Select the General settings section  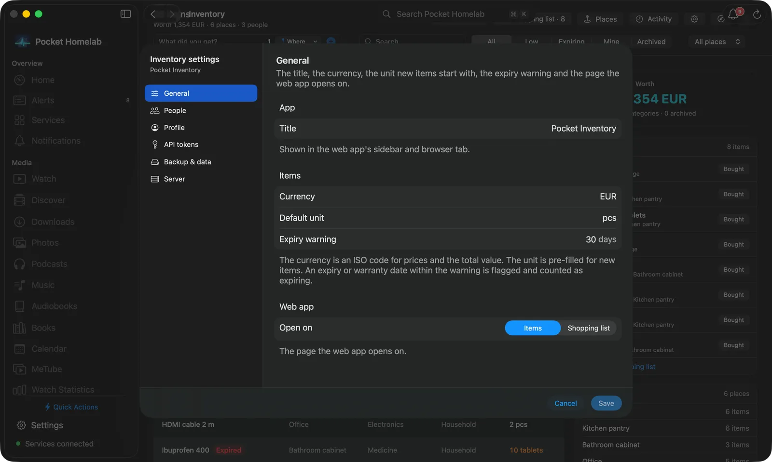201,93
